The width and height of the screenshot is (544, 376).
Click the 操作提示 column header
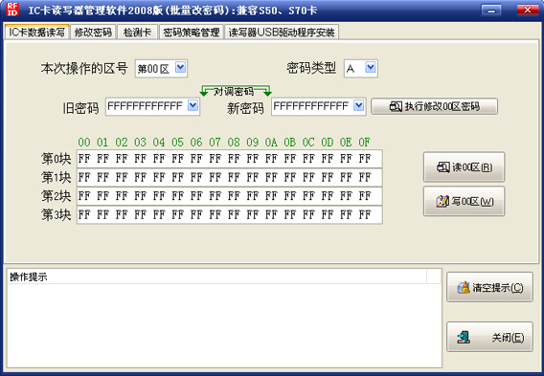pos(216,276)
